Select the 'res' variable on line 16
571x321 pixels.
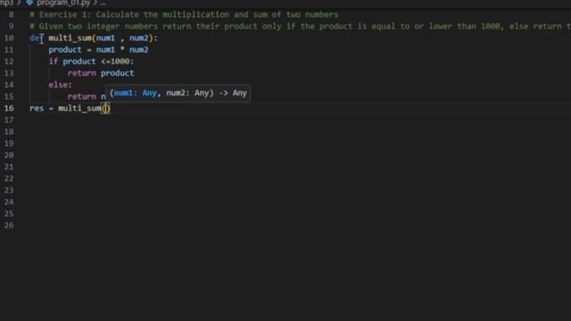pyautogui.click(x=37, y=108)
